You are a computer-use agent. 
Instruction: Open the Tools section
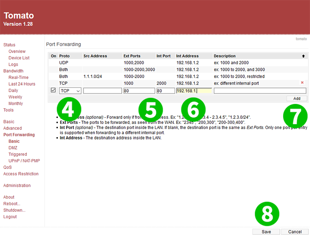(9, 110)
